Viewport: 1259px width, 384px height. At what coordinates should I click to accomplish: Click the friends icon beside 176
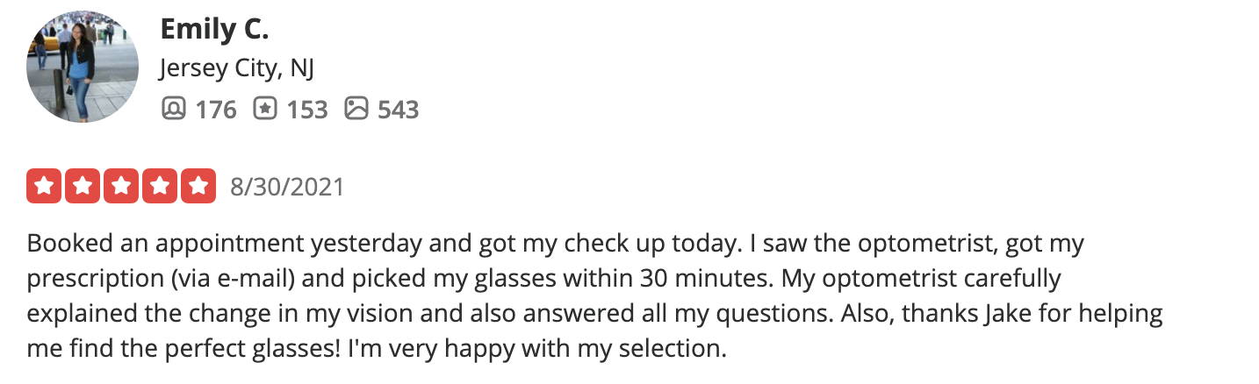[174, 109]
